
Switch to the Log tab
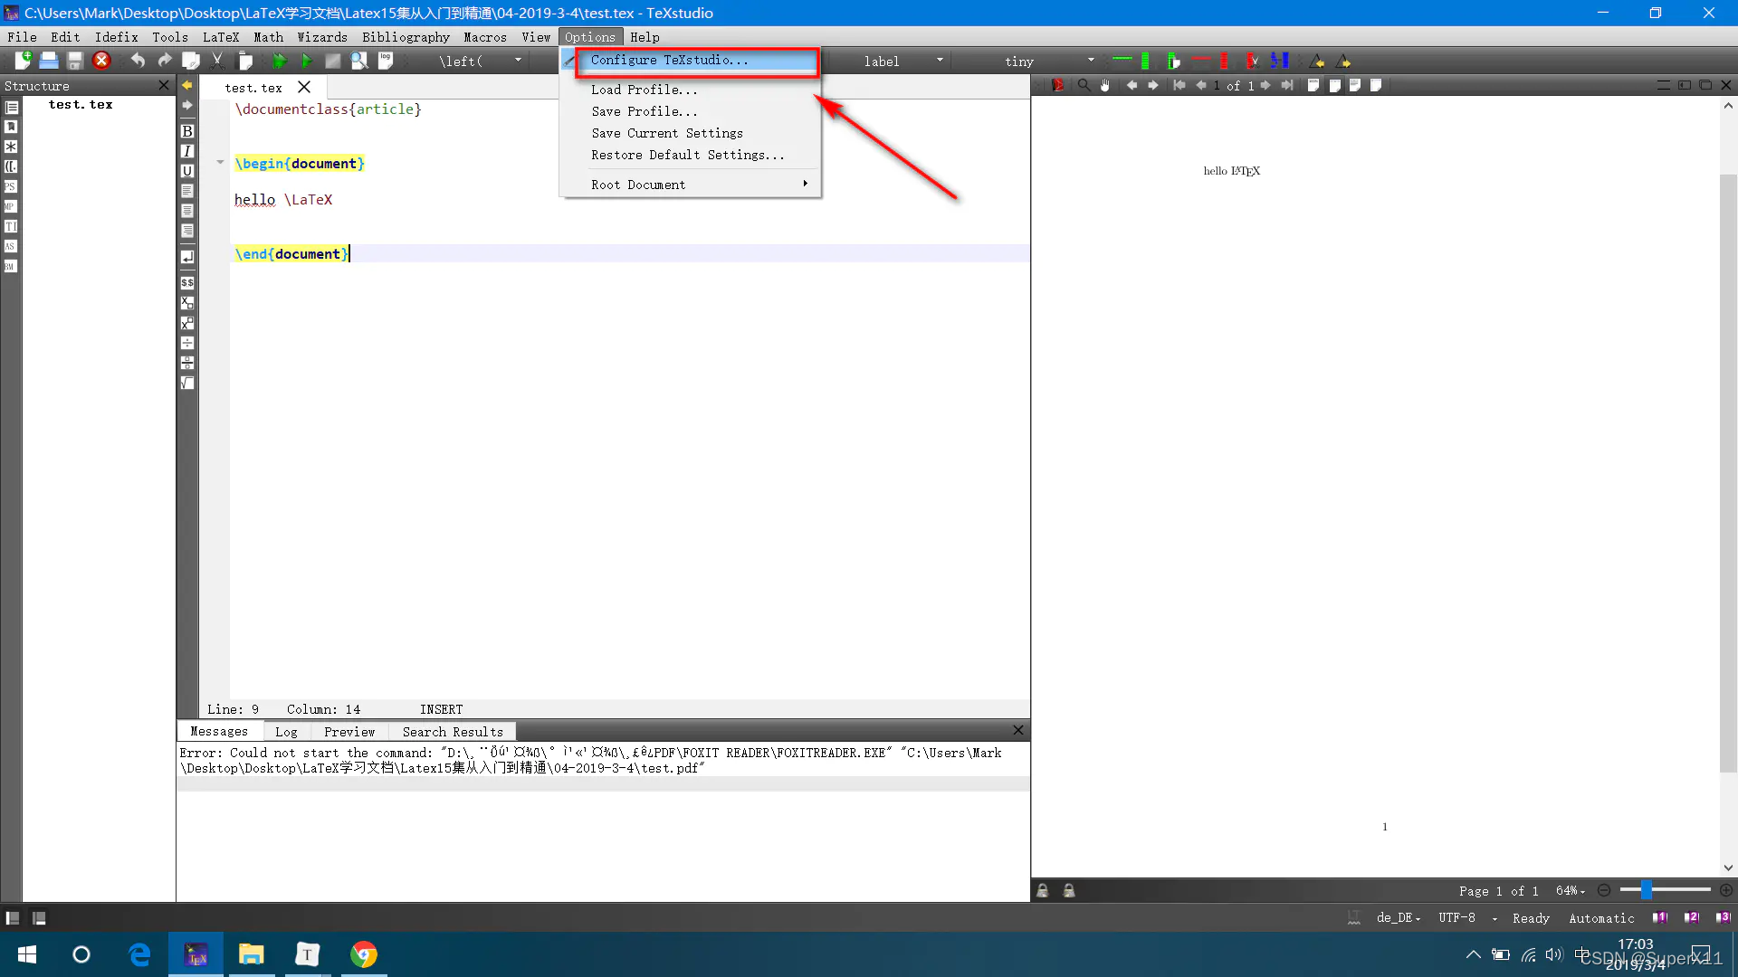click(x=286, y=732)
